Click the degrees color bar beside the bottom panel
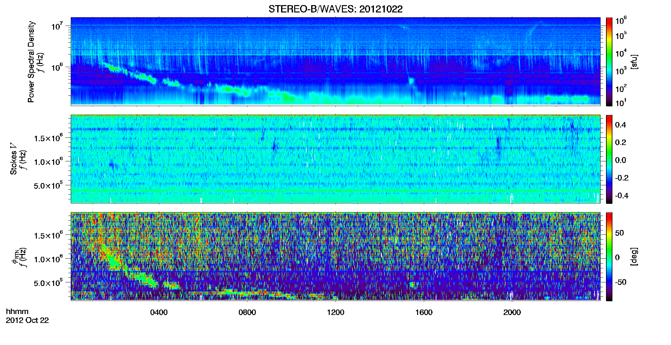 [x=609, y=257]
